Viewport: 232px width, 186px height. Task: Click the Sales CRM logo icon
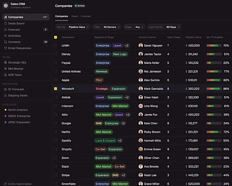pyautogui.click(x=6, y=6)
